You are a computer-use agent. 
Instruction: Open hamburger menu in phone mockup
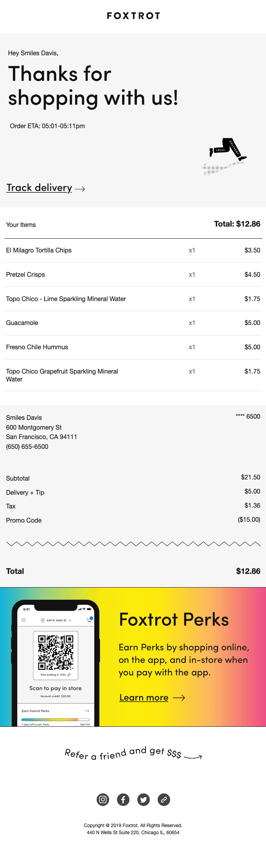point(23,620)
